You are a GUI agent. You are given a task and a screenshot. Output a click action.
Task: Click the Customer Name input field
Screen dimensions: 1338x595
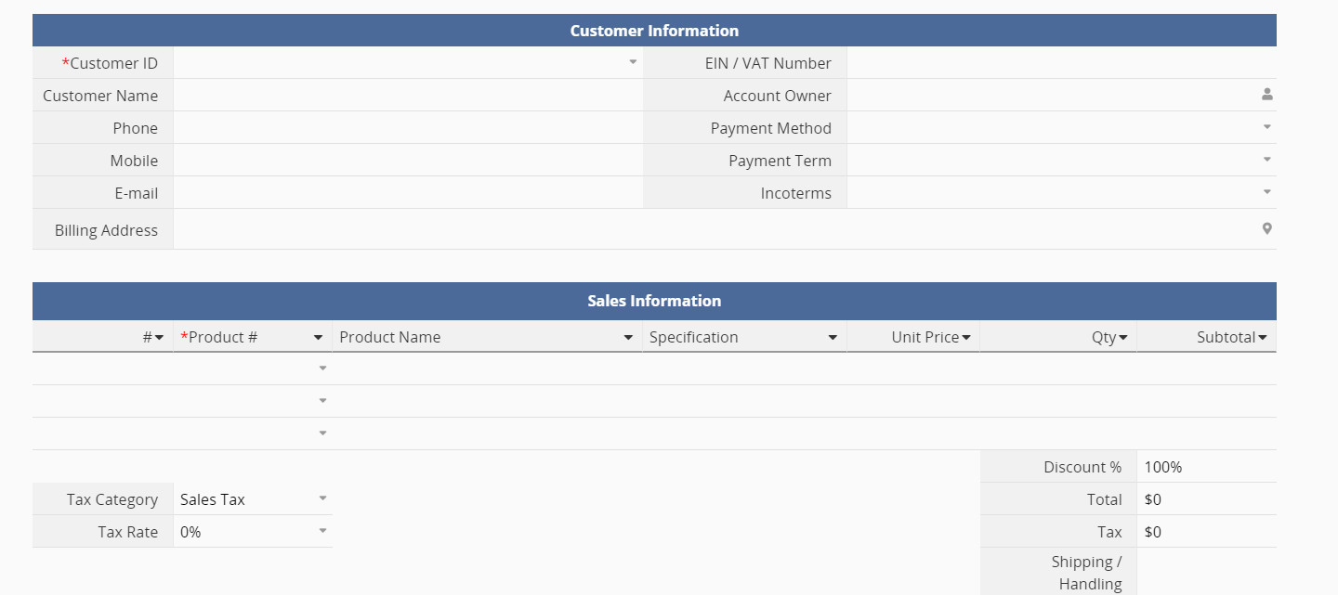[x=408, y=95]
